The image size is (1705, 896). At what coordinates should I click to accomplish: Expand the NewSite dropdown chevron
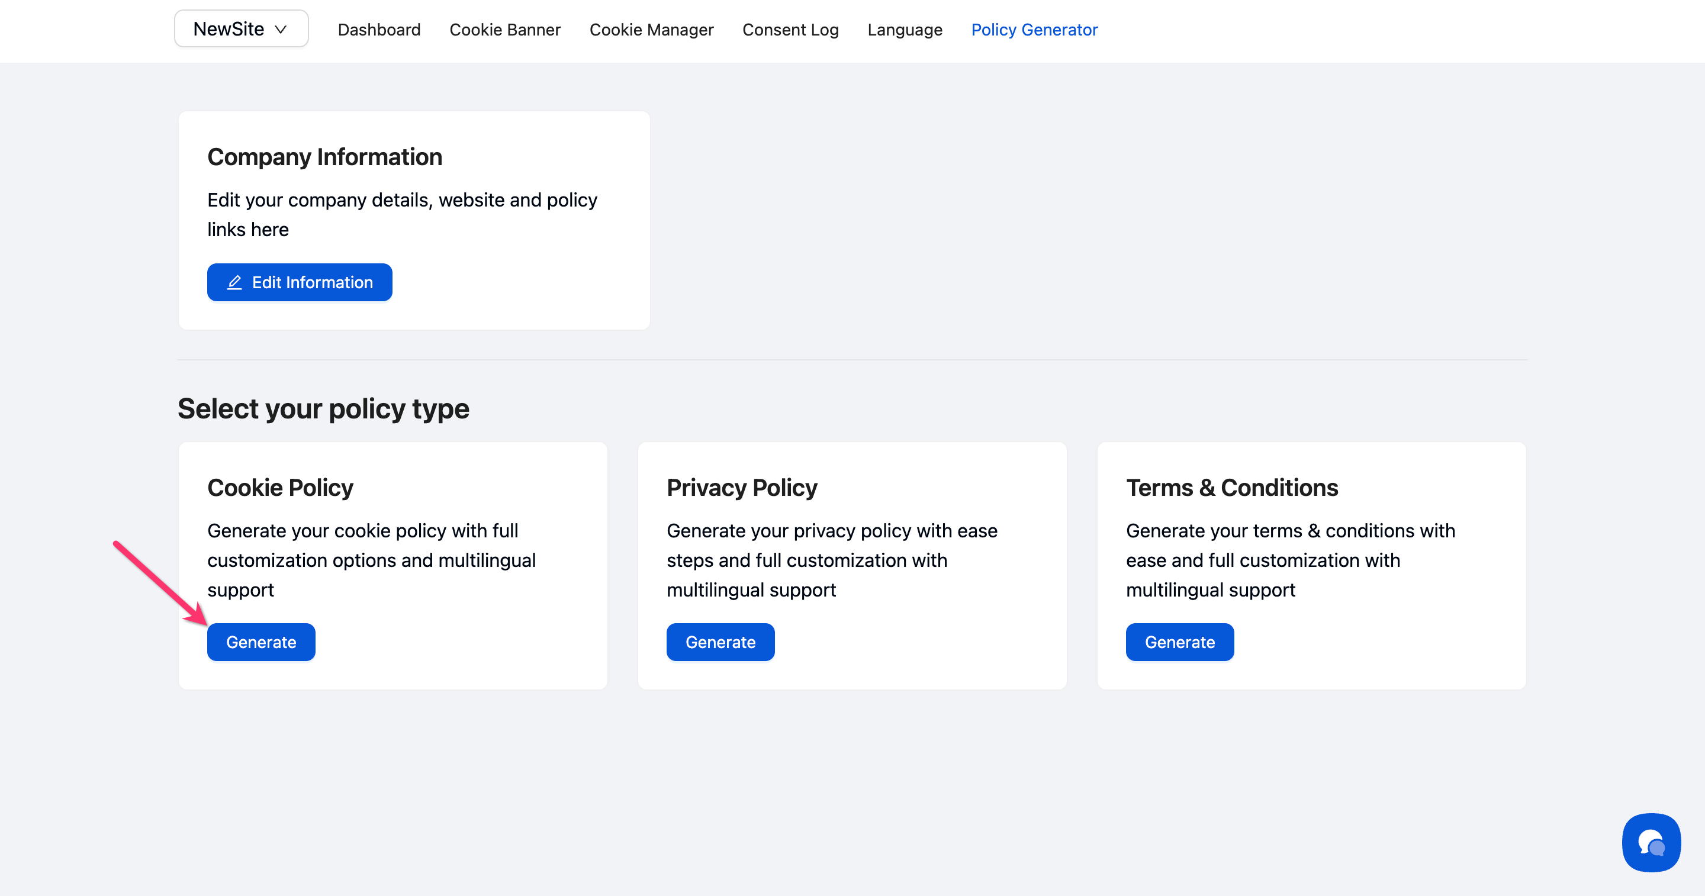pyautogui.click(x=281, y=30)
